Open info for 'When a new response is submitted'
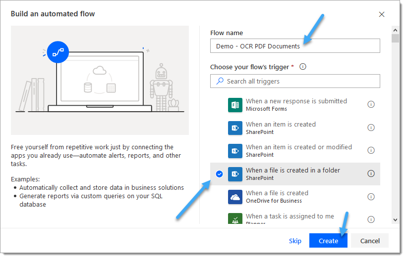Image resolution: width=405 pixels, height=258 pixels. (x=371, y=105)
